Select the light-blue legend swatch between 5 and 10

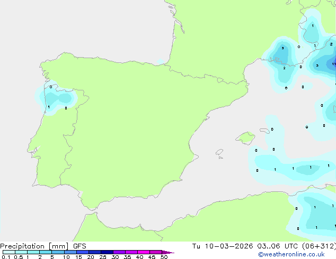tap(58, 252)
